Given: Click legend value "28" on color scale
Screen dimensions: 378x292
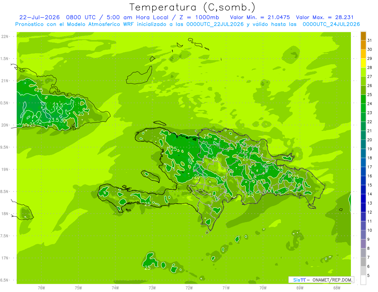Looking at the screenshot, I should 369,67.
